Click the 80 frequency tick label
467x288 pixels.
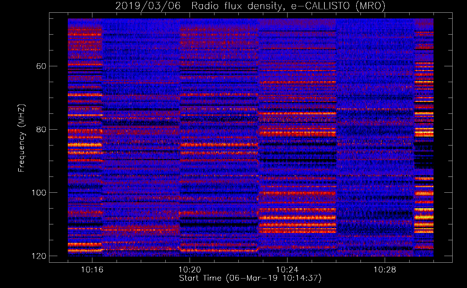[41, 129]
